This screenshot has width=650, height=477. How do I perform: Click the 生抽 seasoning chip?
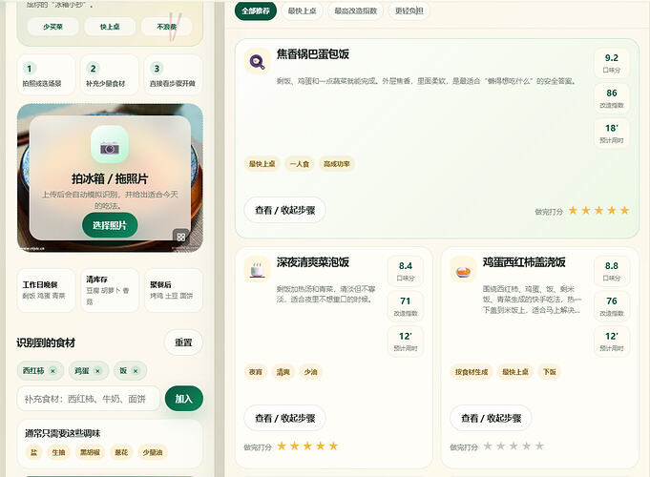point(58,452)
